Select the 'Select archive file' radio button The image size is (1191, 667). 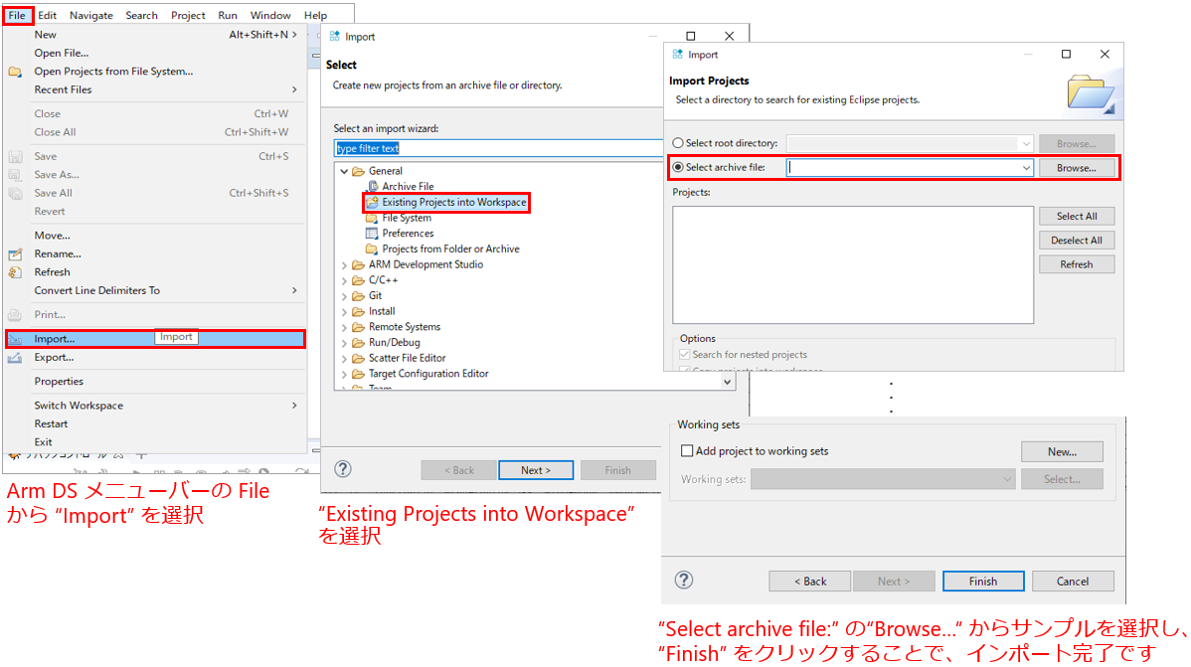(x=679, y=168)
